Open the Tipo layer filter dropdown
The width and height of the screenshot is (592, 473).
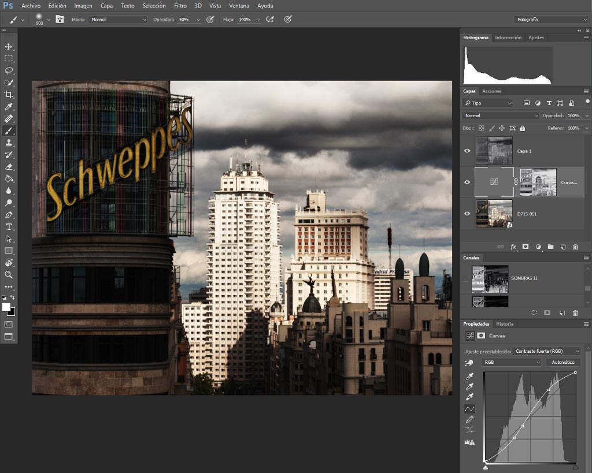coord(487,103)
